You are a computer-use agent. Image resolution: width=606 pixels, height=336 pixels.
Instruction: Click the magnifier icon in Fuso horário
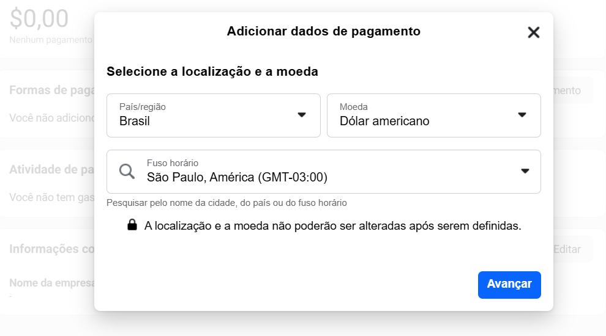[x=127, y=171]
